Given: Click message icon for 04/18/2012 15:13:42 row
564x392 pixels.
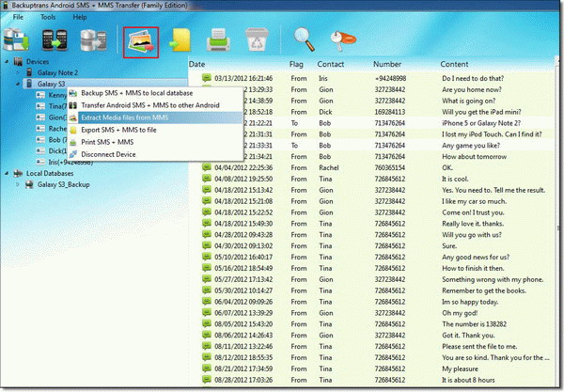Looking at the screenshot, I should (207, 190).
